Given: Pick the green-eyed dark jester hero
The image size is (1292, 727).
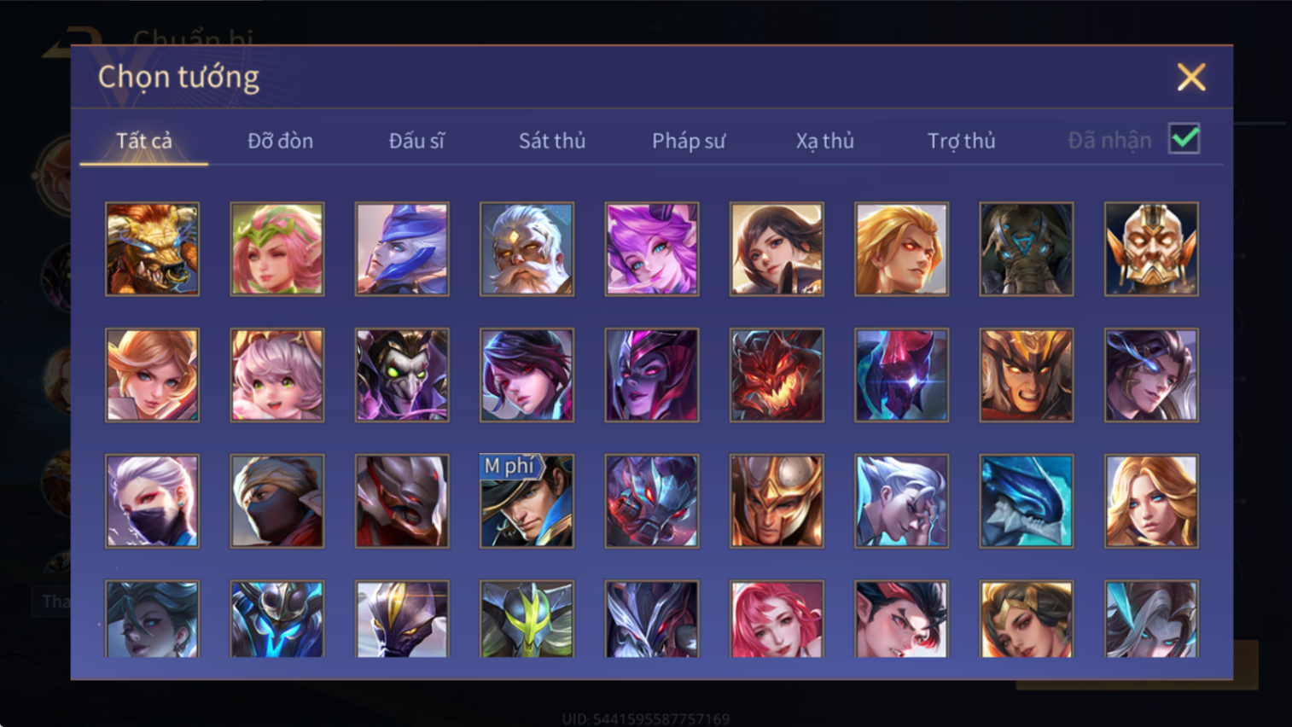Looking at the screenshot, I should (402, 375).
